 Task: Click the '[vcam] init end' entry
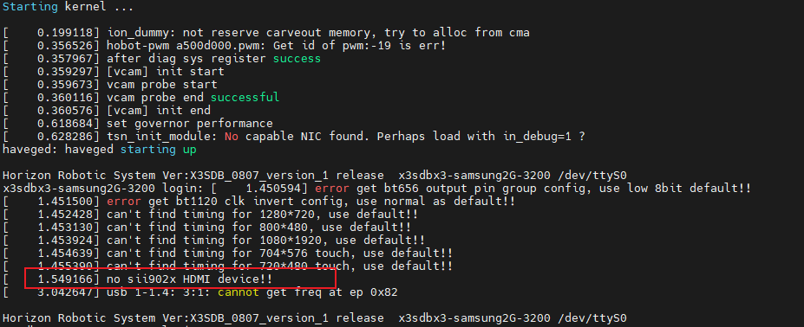[107, 111]
